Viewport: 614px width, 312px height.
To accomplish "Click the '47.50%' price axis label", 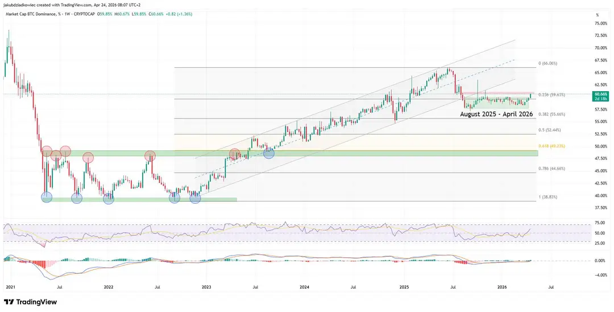I will coord(601,158).
